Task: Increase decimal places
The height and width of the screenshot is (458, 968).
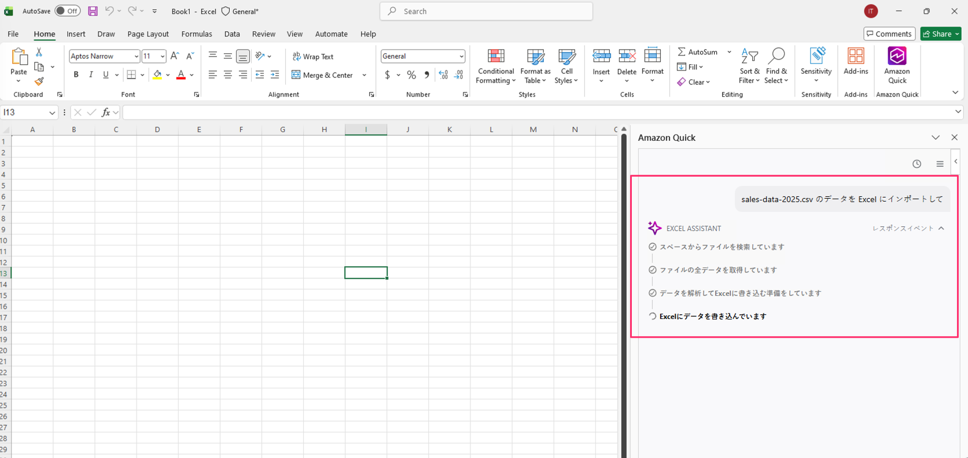Action: coord(443,75)
